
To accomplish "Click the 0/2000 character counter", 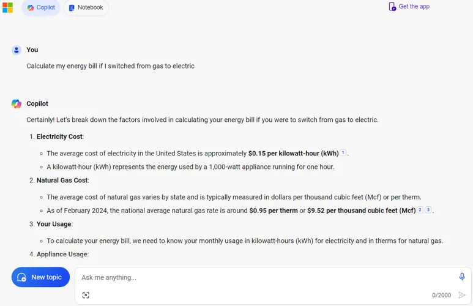I will pos(441,295).
